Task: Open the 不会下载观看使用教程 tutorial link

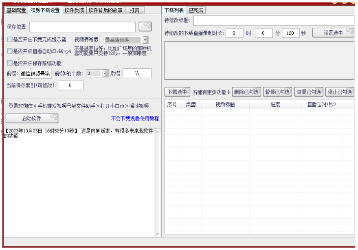Action: (x=135, y=119)
